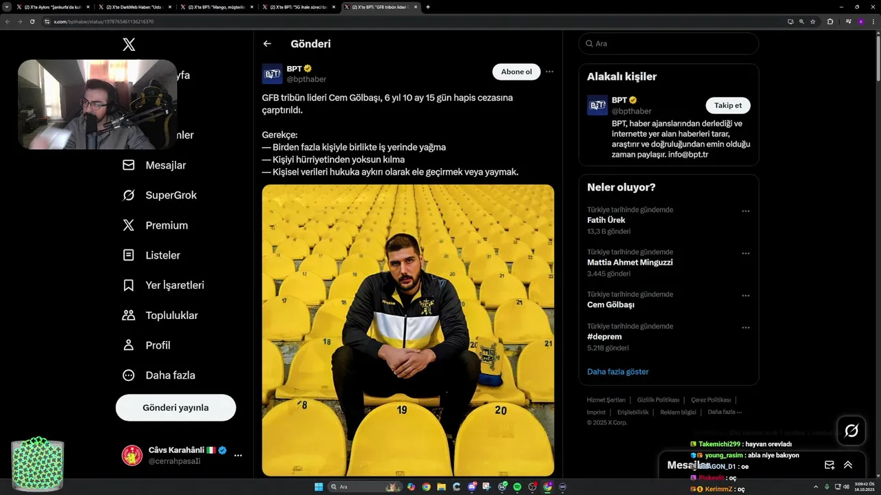Open options for Cem Gölbaşı trend
The height and width of the screenshot is (495, 881).
(x=745, y=296)
